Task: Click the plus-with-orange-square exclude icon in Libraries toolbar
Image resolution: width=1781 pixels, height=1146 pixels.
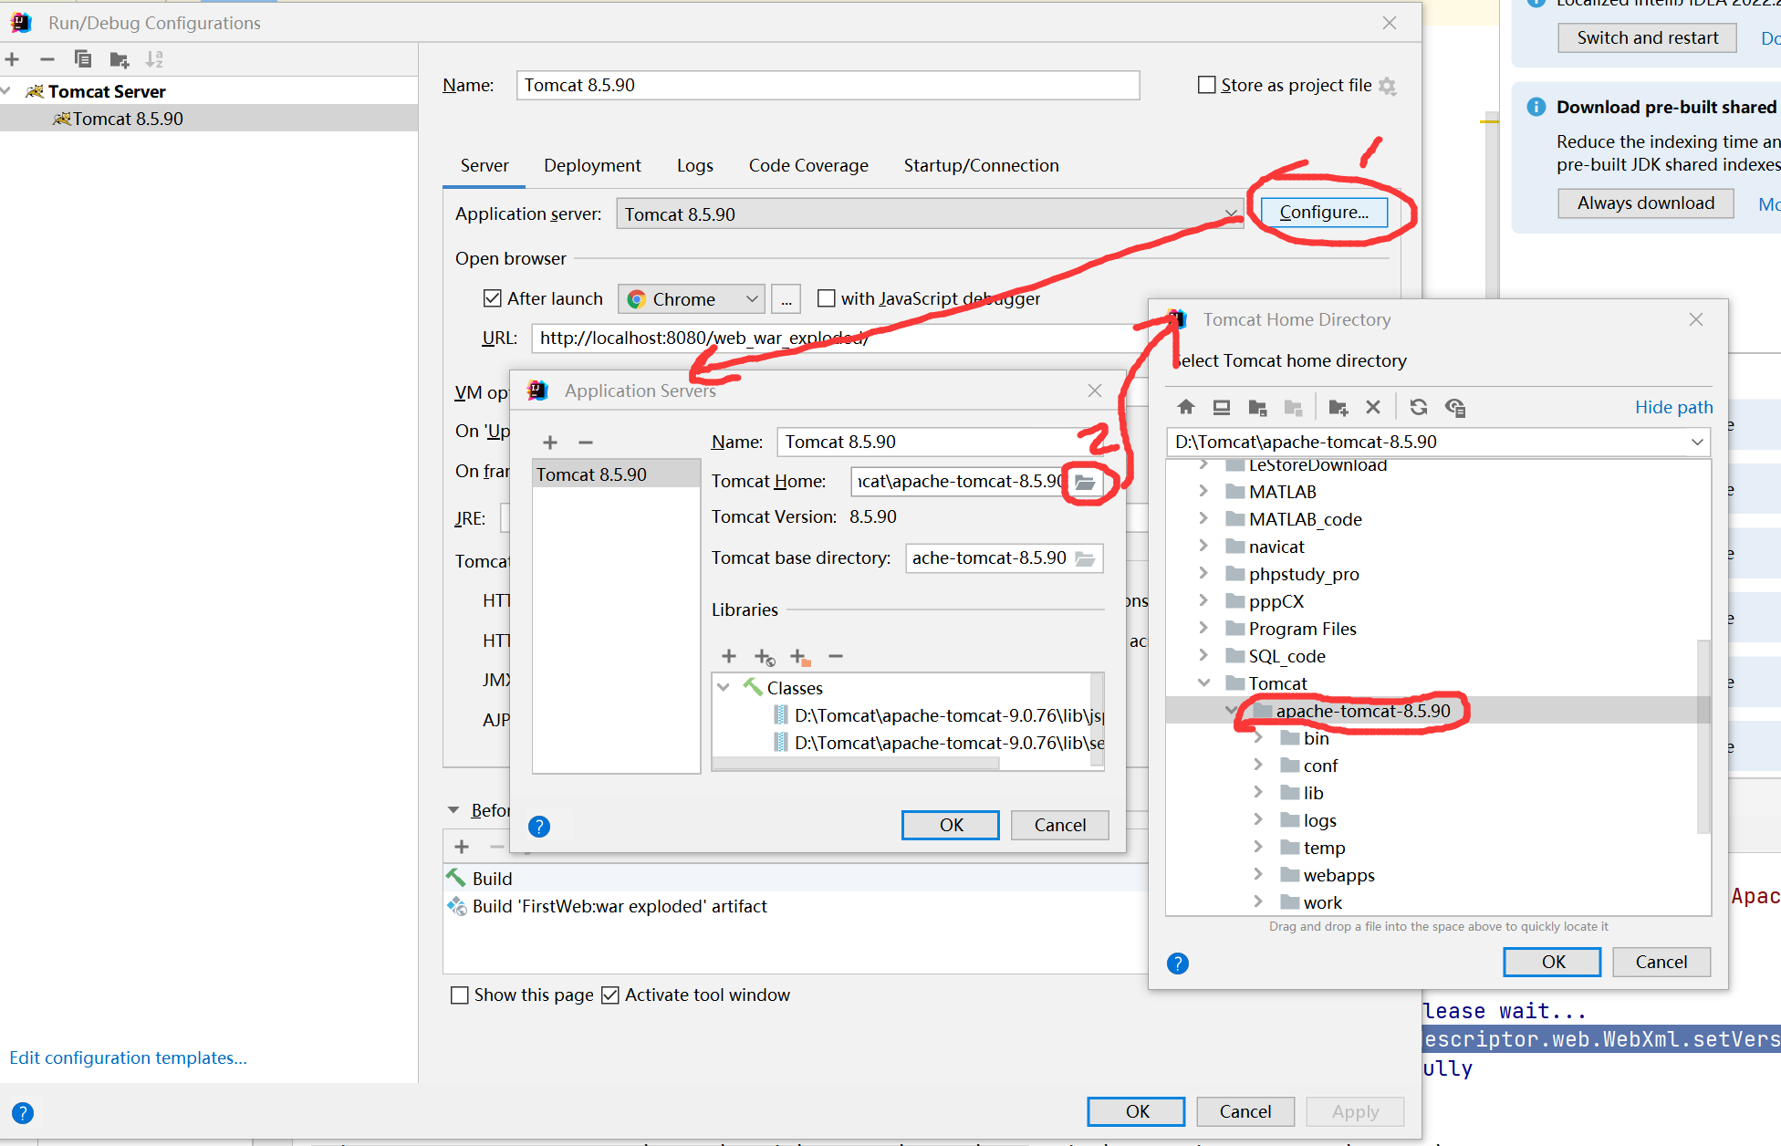Action: (800, 657)
